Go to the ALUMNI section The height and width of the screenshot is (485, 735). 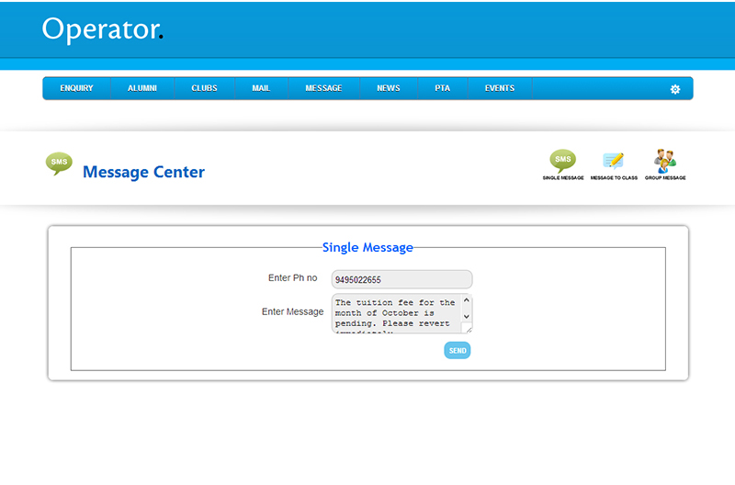(142, 88)
